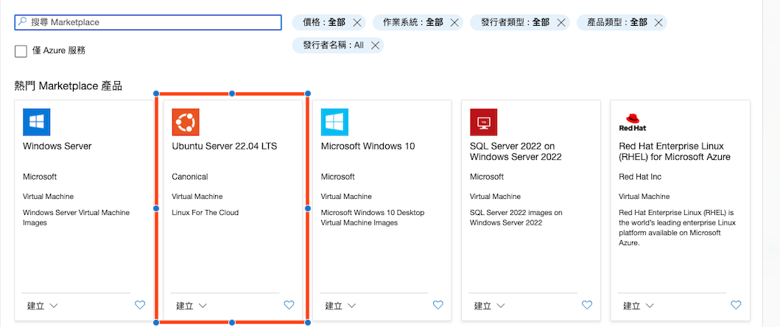The height and width of the screenshot is (327, 780).
Task: Favorite Red Hat Enterprise Linux heart icon
Action: click(736, 305)
